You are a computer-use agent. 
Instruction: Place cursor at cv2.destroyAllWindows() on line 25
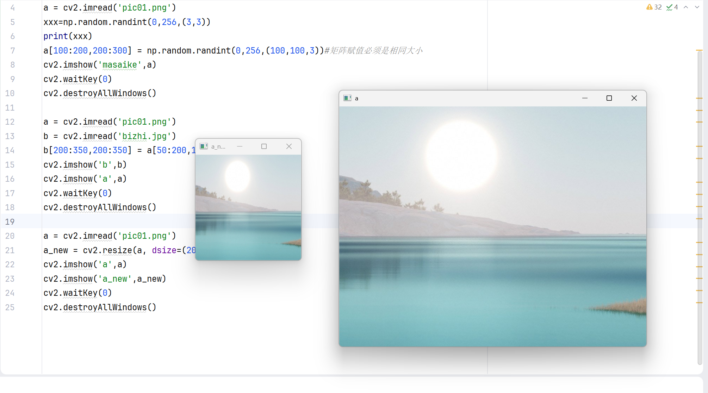pos(100,307)
